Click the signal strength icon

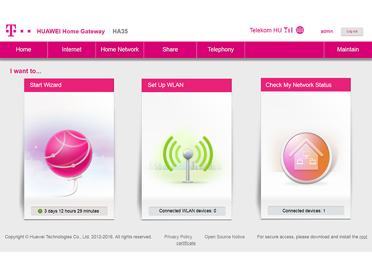click(288, 30)
